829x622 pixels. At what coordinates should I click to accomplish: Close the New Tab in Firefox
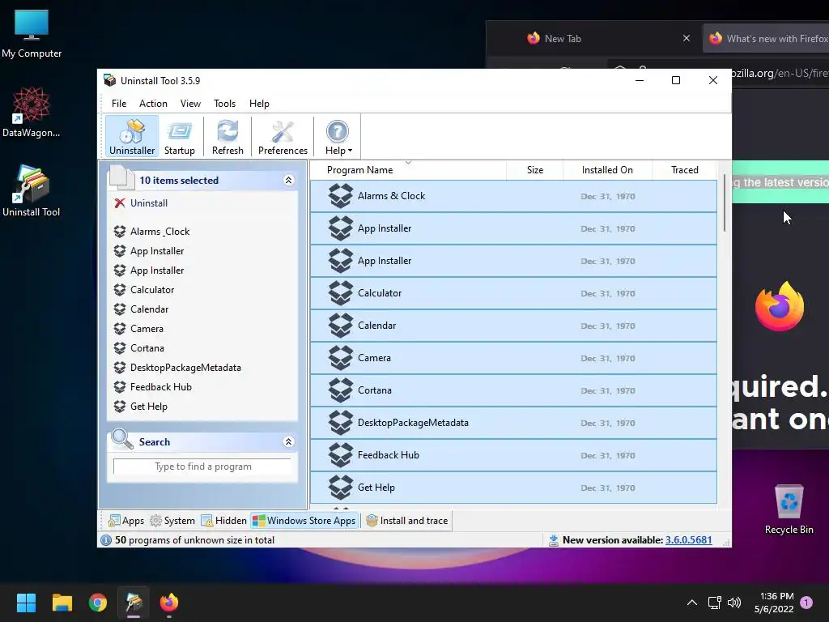tap(687, 38)
